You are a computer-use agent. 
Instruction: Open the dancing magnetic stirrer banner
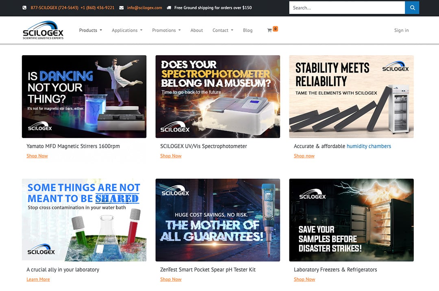[84, 97]
